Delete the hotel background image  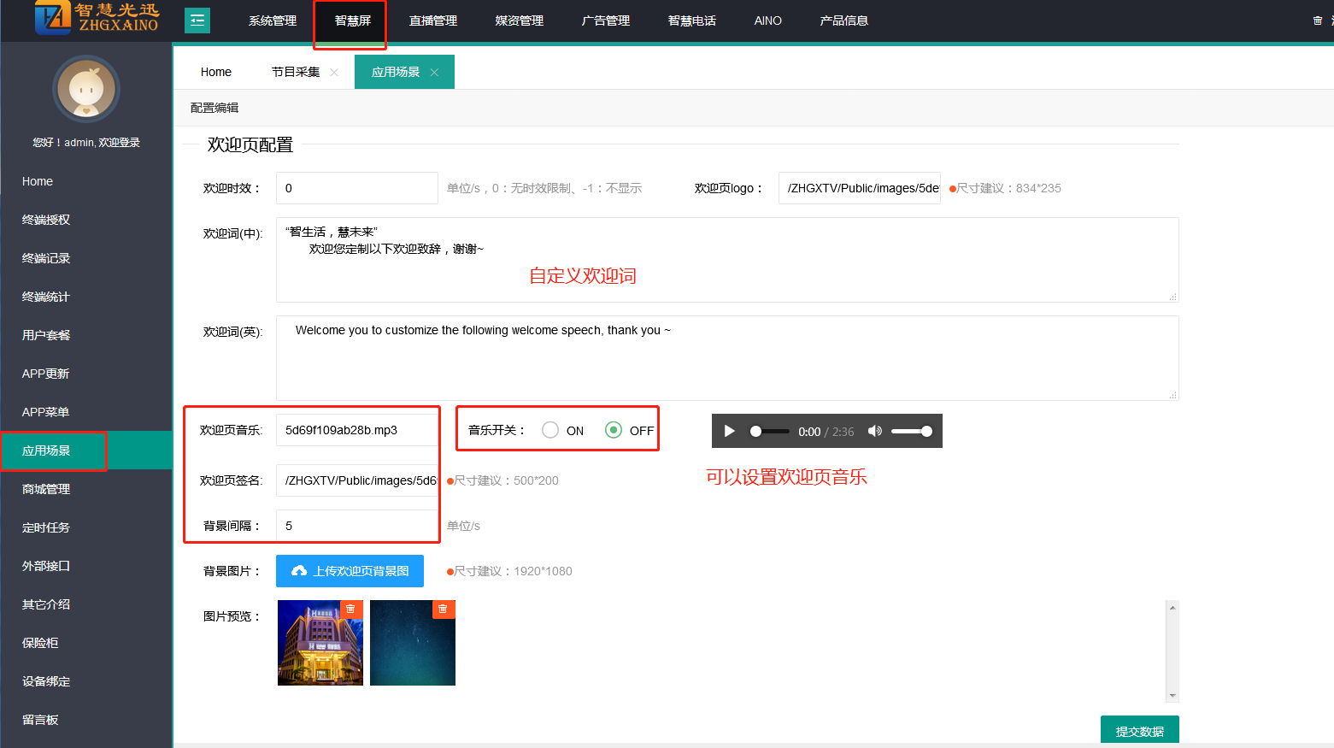click(350, 609)
